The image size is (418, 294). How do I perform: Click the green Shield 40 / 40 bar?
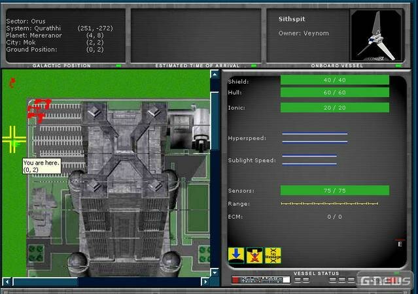point(334,80)
